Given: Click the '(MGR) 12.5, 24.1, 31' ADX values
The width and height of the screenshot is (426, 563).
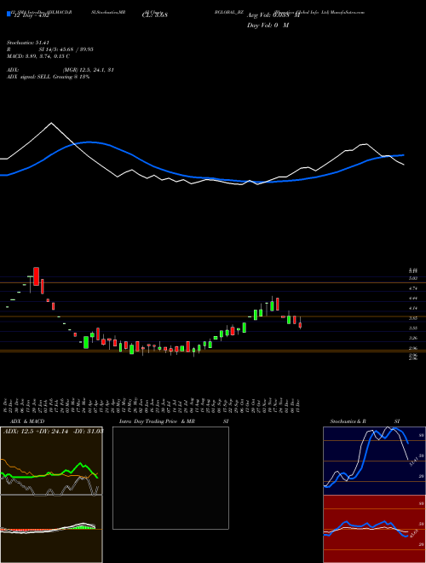Looking at the screenshot, I should [89, 70].
